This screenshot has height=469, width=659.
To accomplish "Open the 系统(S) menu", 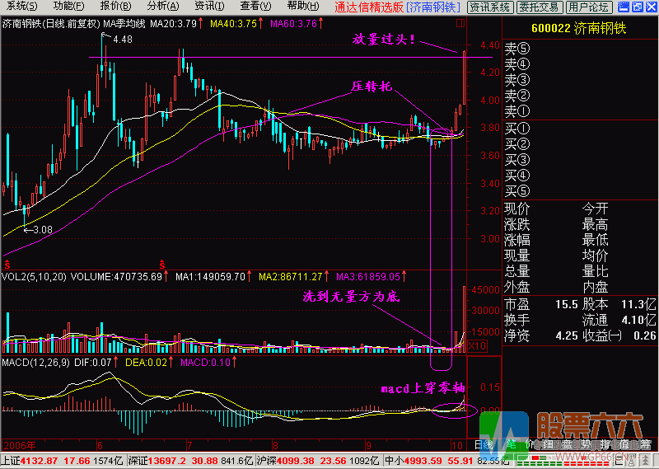I will [21, 7].
